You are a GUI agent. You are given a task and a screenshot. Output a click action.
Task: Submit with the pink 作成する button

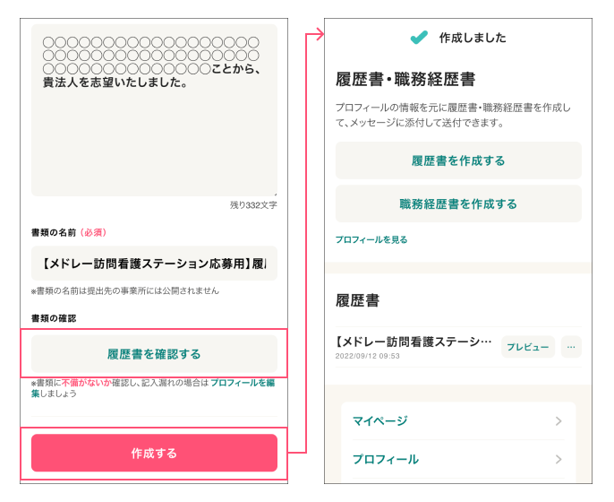click(154, 453)
